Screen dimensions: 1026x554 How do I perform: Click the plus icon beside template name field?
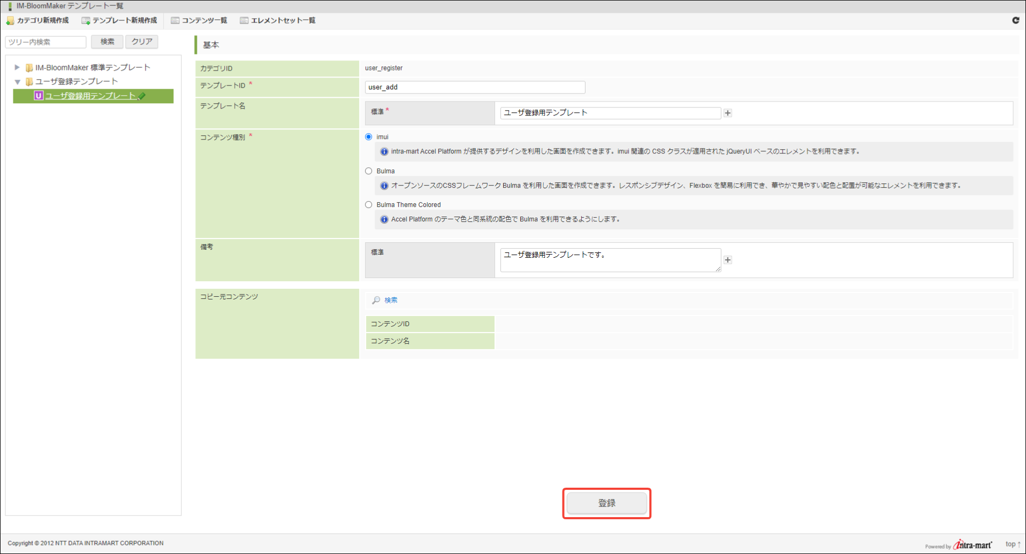click(727, 113)
